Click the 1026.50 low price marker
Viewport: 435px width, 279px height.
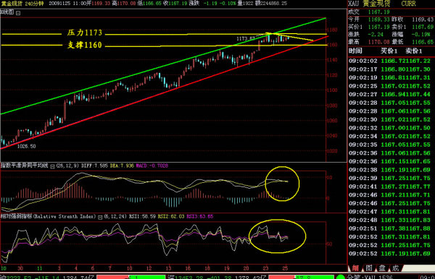(x=27, y=146)
